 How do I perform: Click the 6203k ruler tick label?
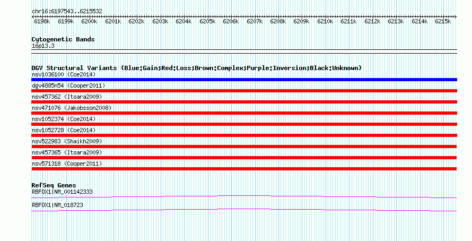160,22
